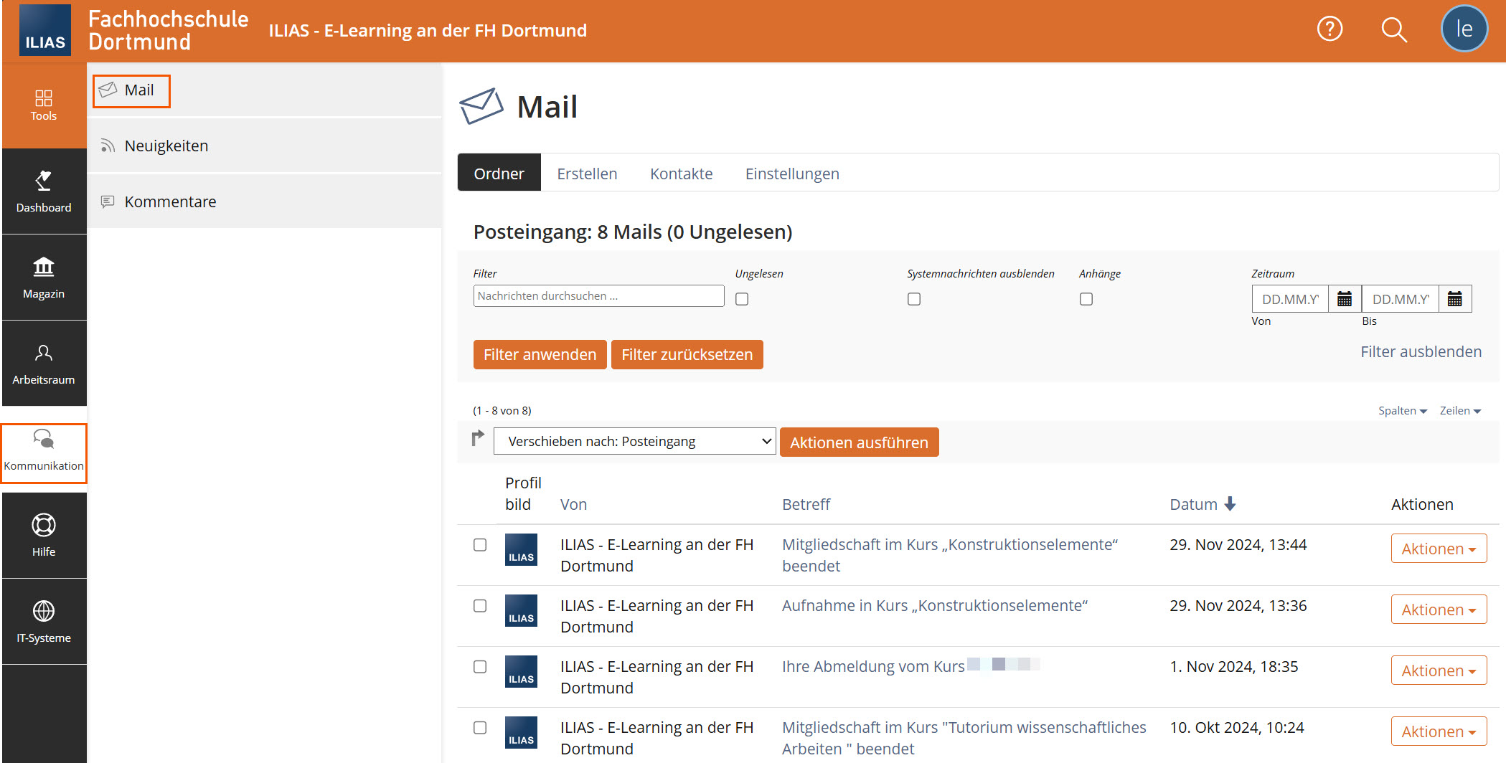Open the ILIAS help icon
The width and height of the screenshot is (1506, 763).
click(1330, 29)
